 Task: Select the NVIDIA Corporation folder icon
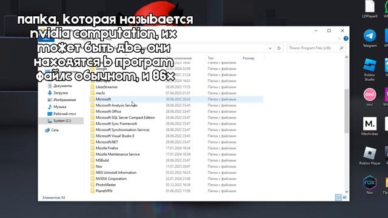92,179
